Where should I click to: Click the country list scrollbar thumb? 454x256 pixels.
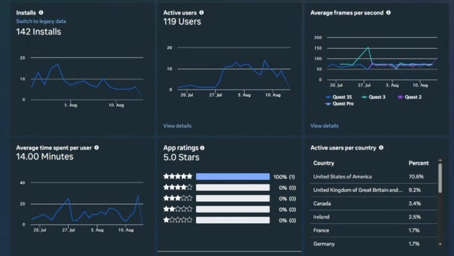click(x=440, y=178)
